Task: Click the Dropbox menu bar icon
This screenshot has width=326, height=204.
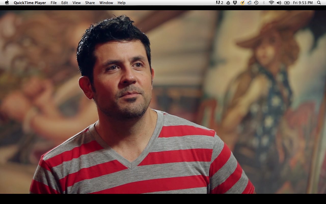Action: (235, 3)
